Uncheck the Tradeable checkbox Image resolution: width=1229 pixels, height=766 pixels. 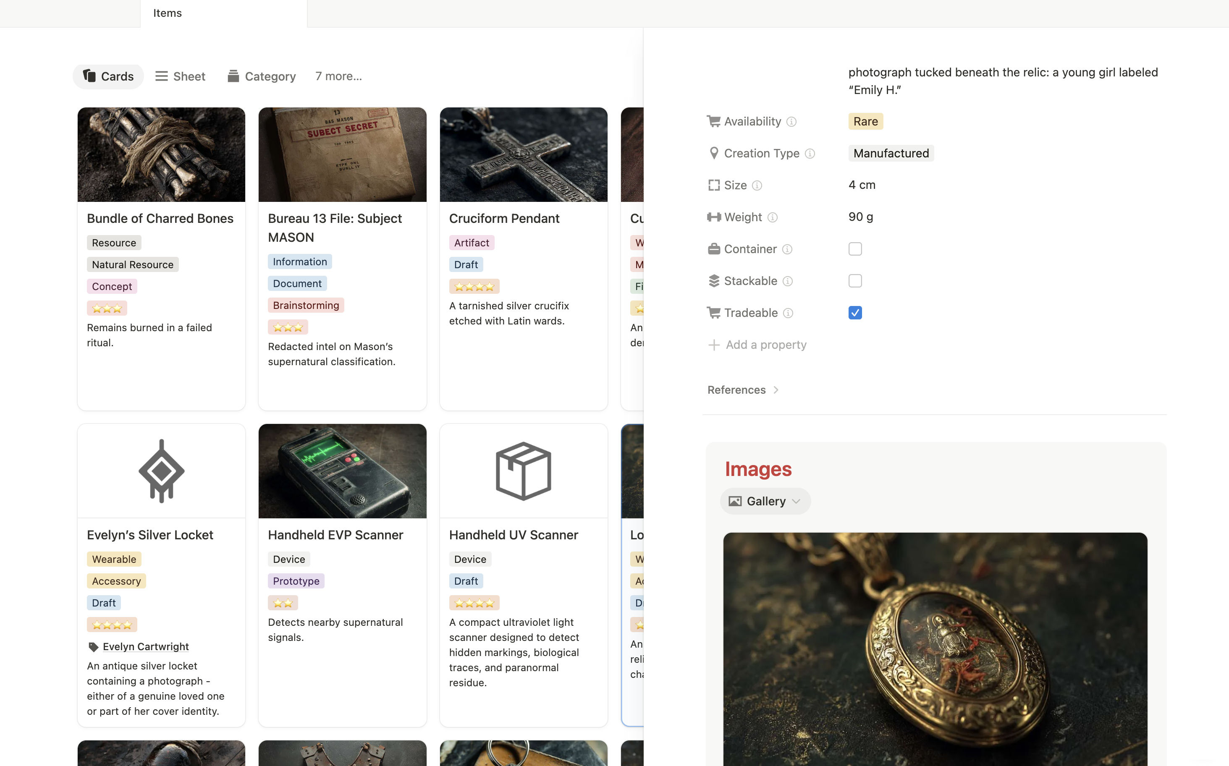(855, 313)
